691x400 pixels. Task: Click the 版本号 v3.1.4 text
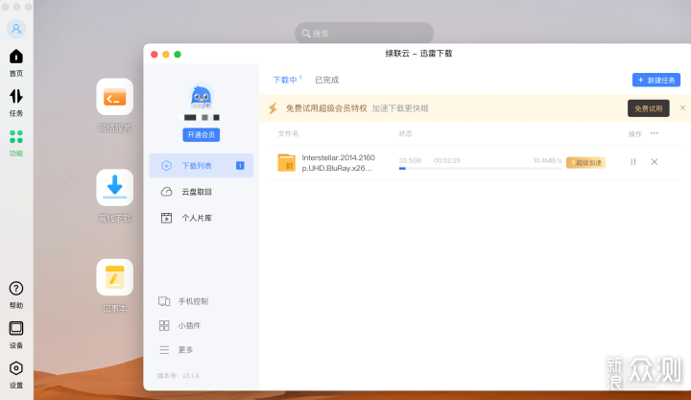(x=179, y=376)
